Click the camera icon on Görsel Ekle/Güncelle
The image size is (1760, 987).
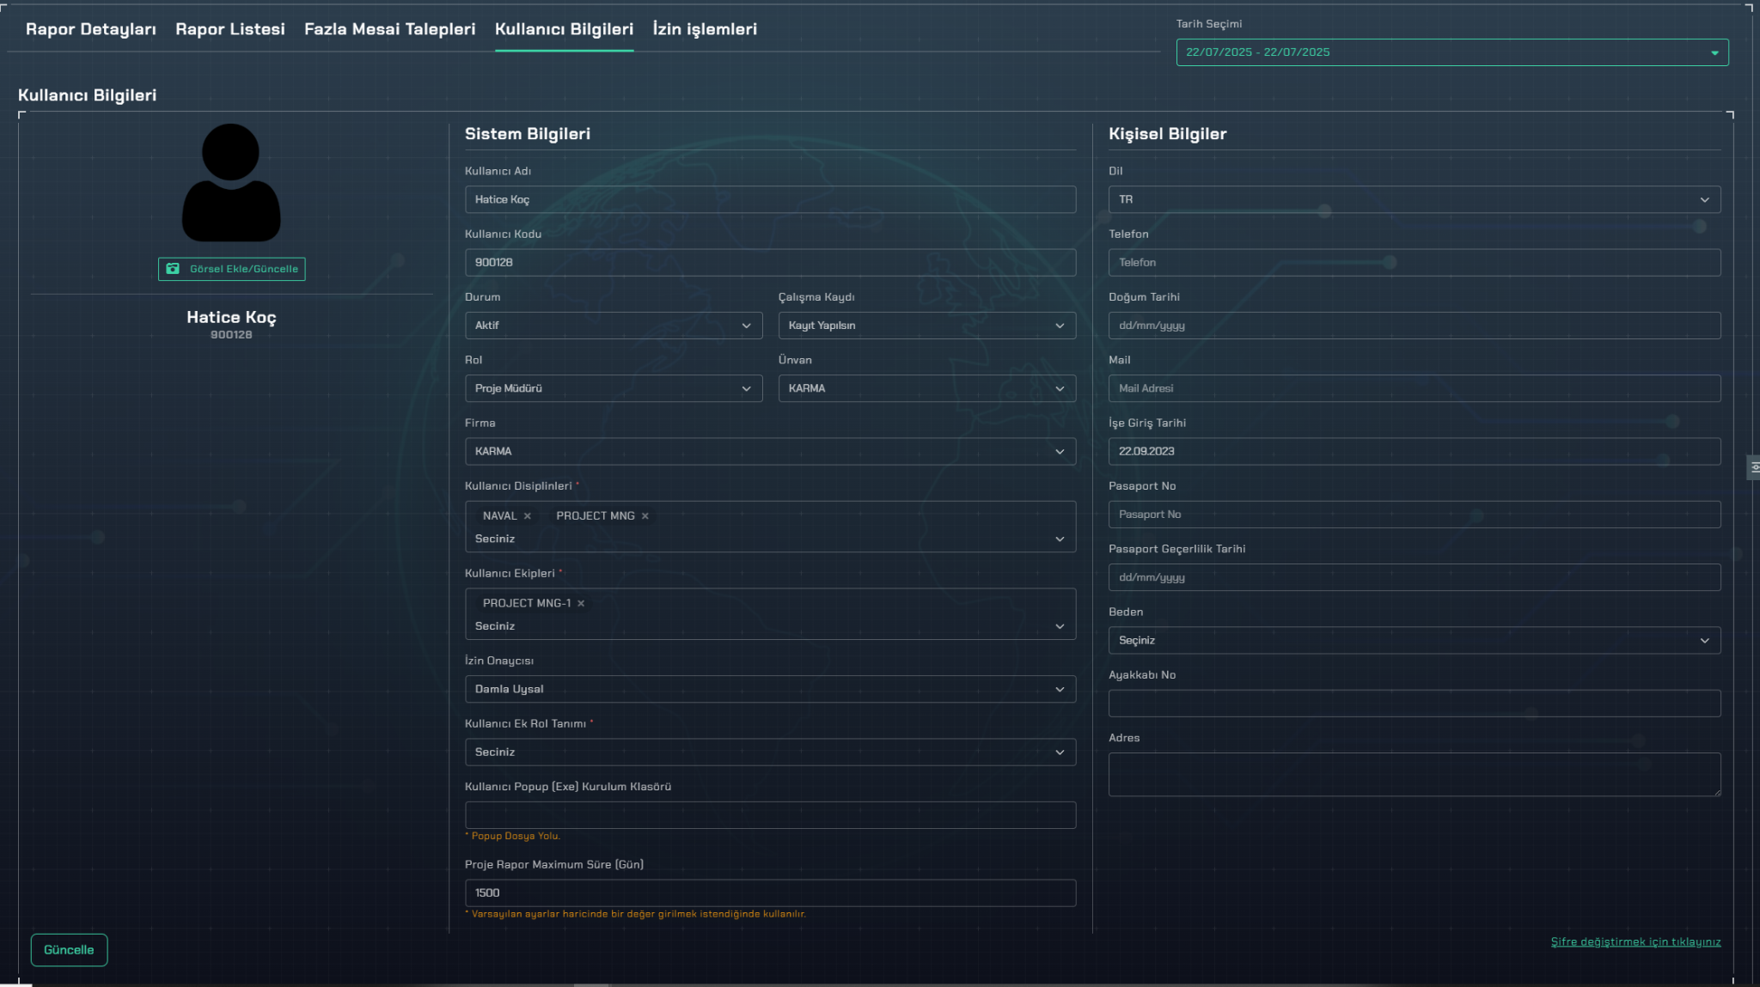[x=173, y=269]
